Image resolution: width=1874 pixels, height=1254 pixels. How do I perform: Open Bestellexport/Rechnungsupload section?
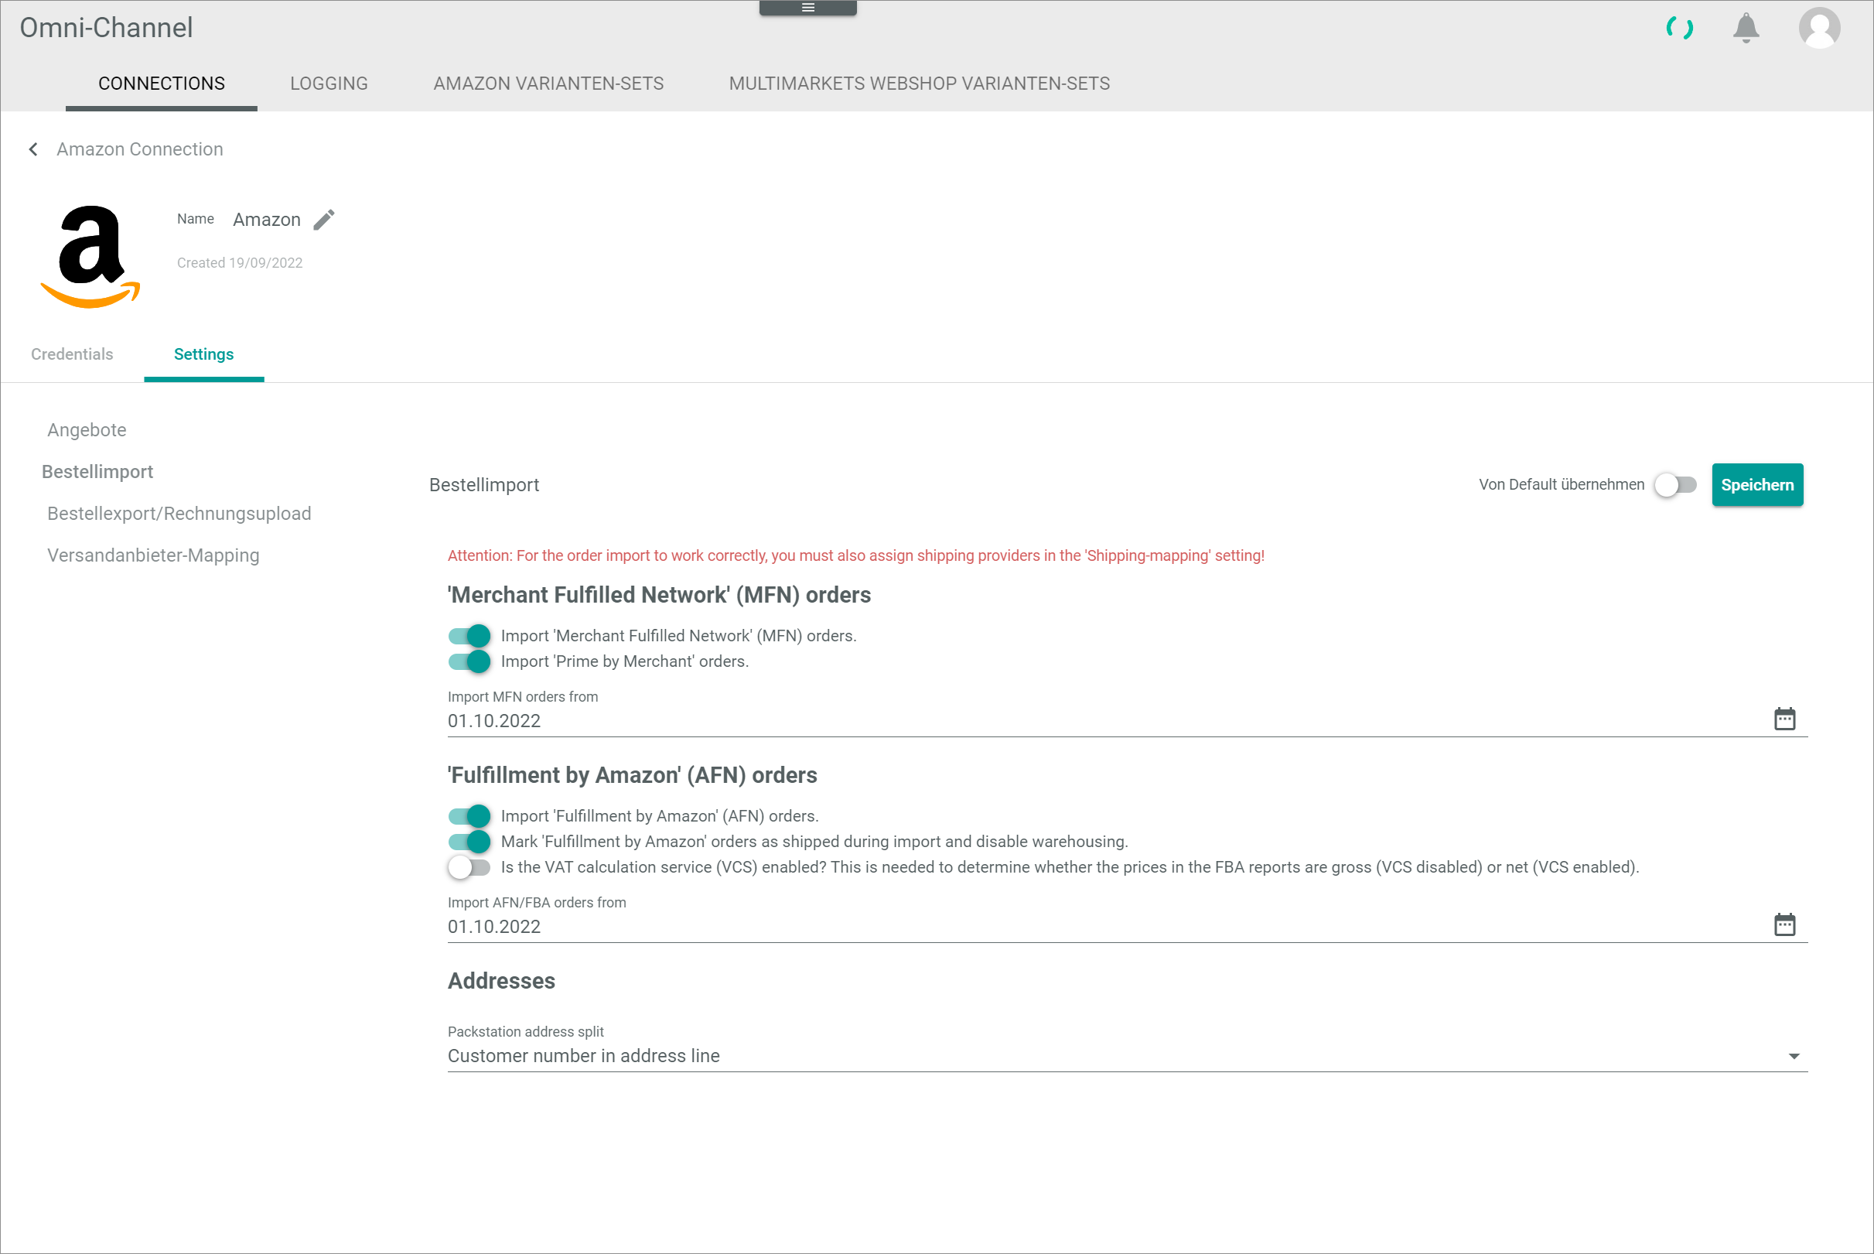pos(179,514)
